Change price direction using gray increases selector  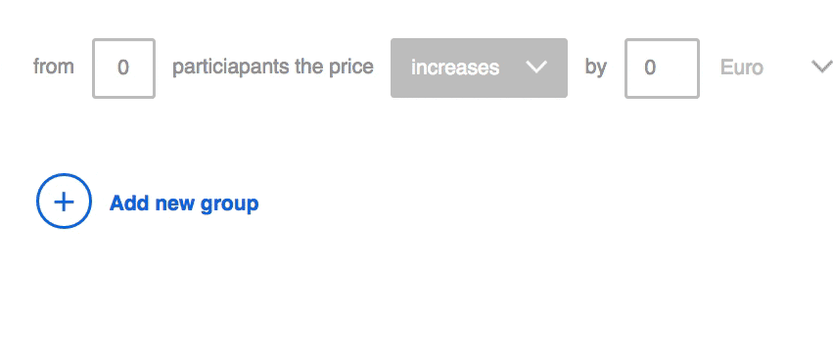click(479, 68)
